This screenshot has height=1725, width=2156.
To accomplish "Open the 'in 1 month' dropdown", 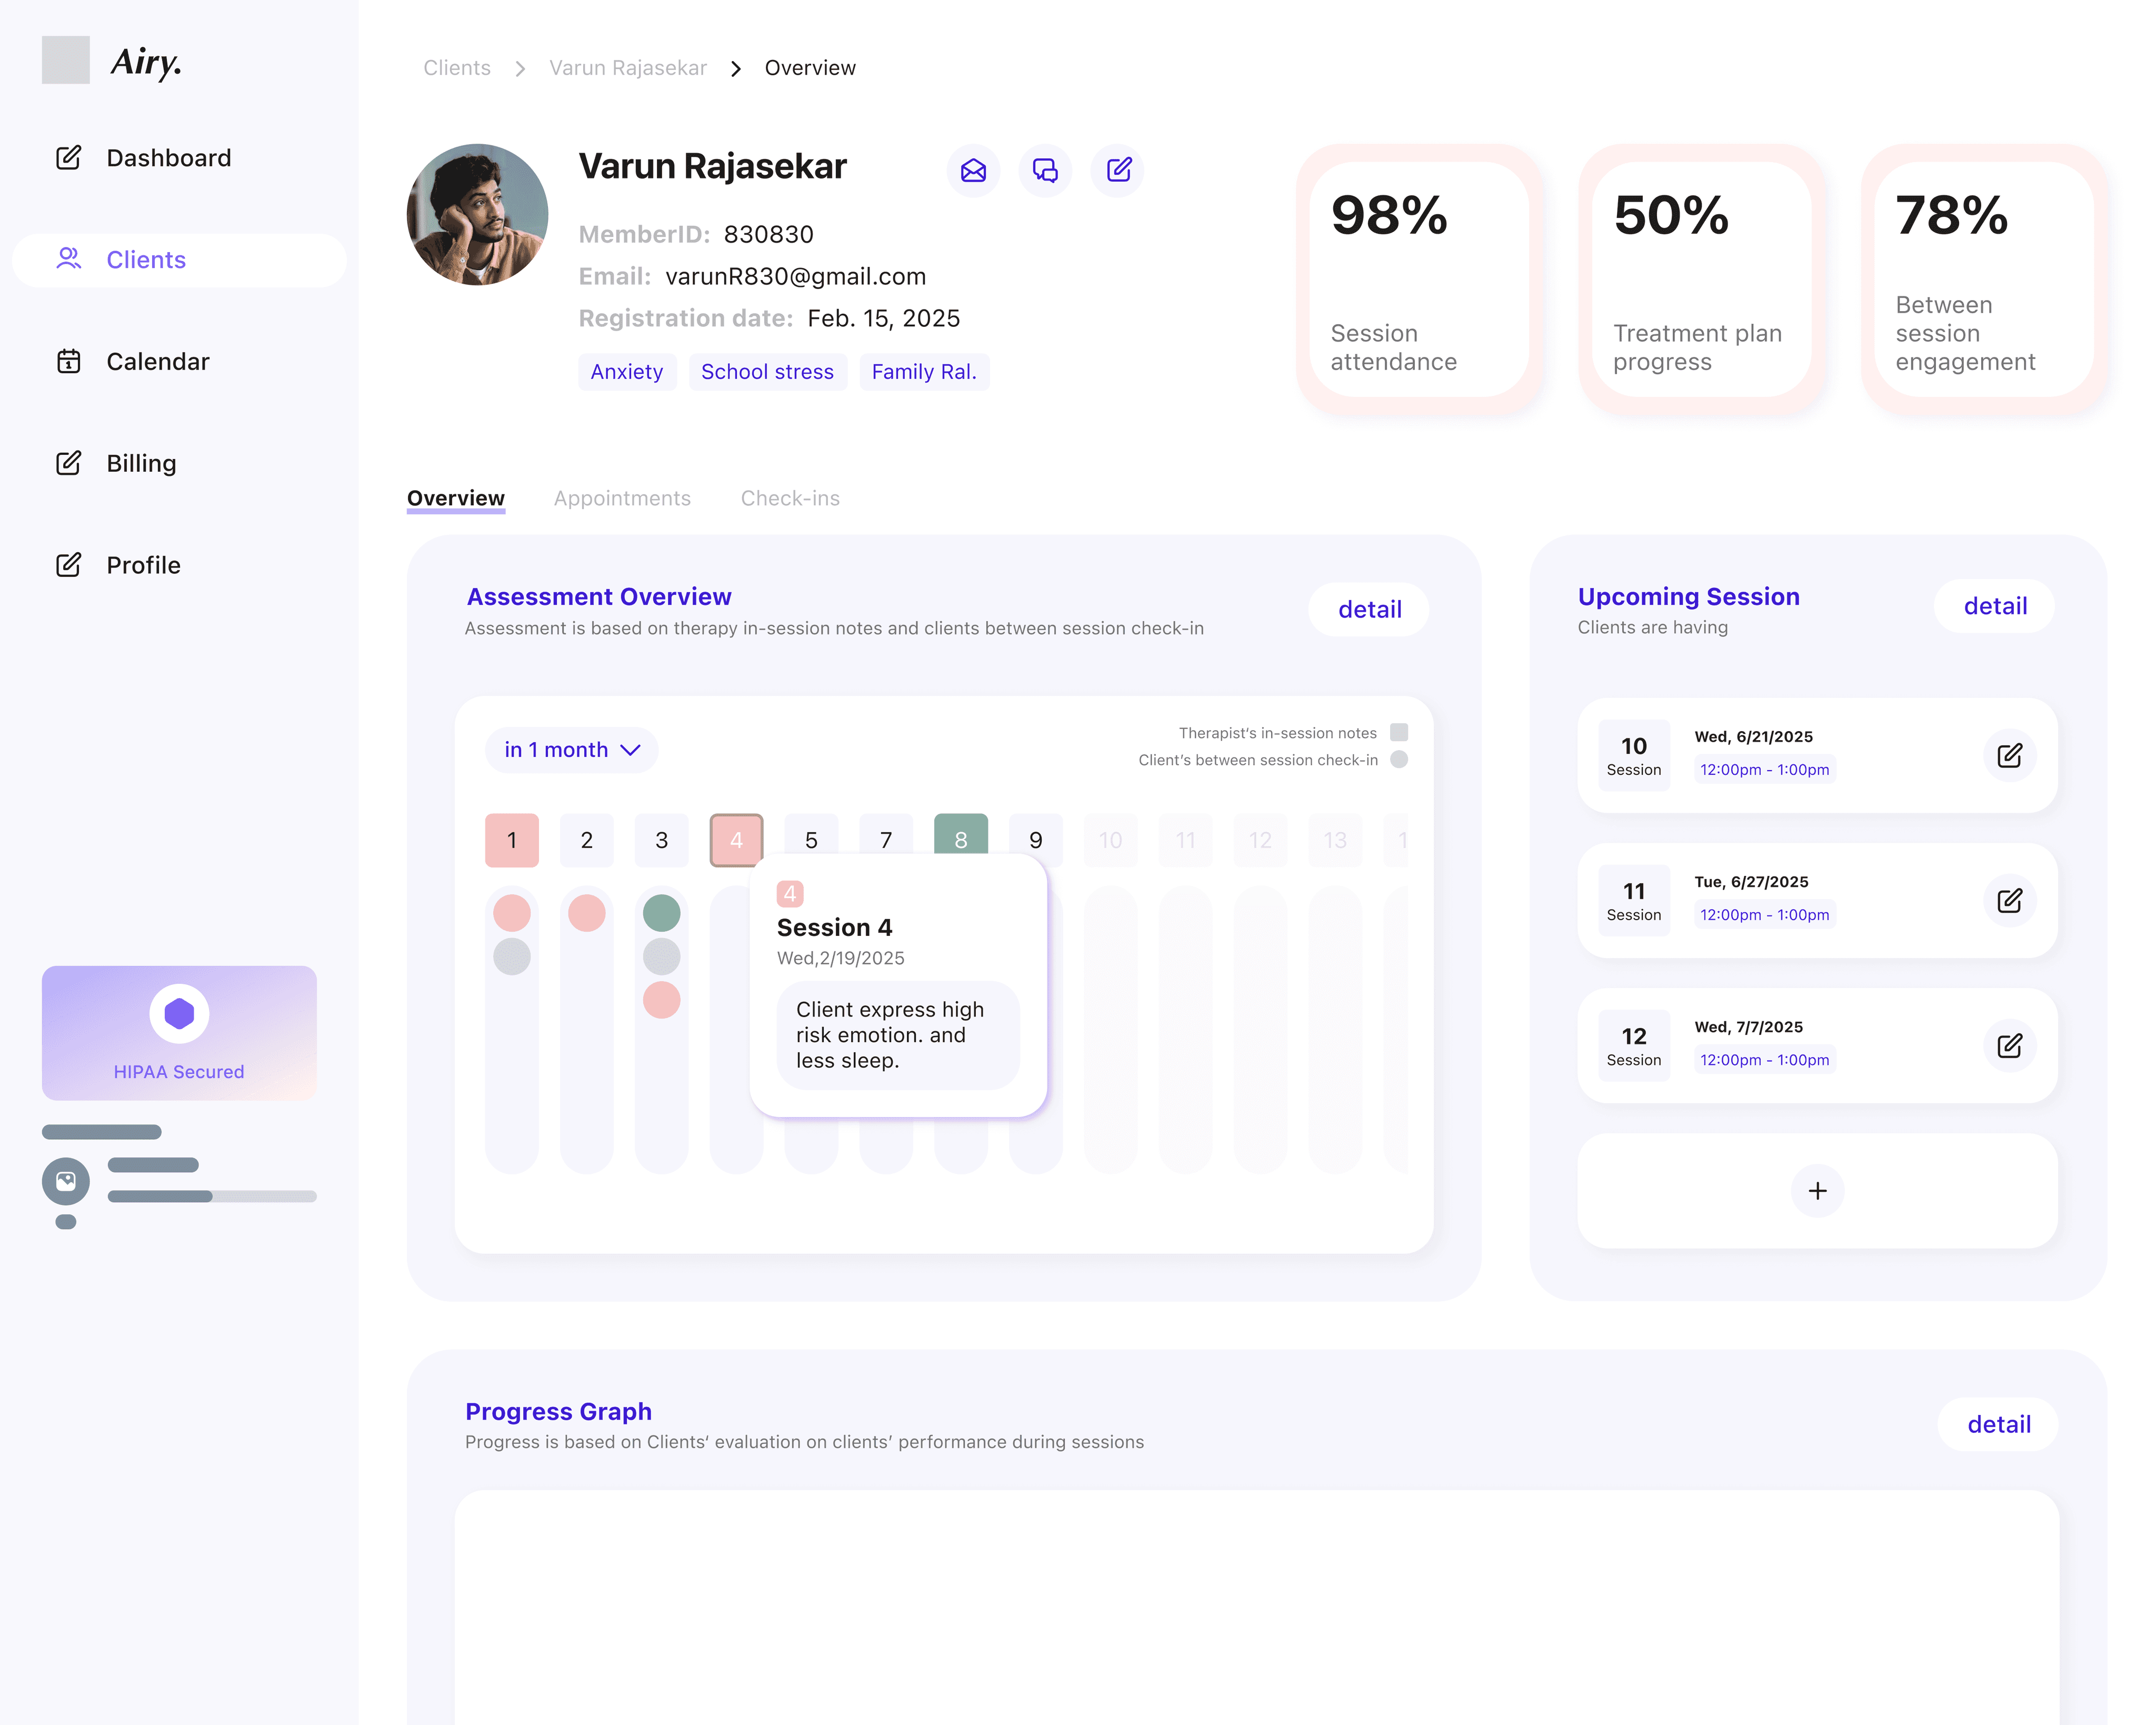I will pos(571,749).
